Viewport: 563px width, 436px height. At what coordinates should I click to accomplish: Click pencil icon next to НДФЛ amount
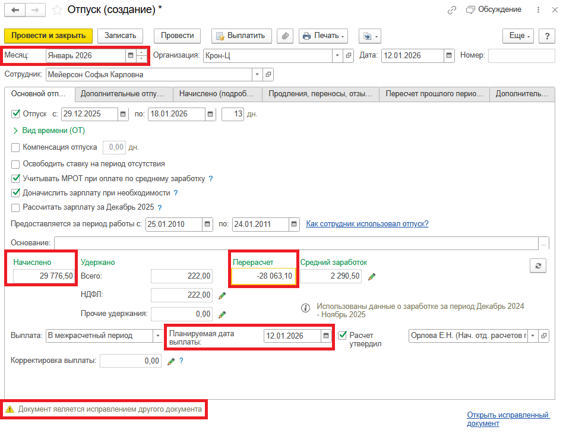pos(222,295)
